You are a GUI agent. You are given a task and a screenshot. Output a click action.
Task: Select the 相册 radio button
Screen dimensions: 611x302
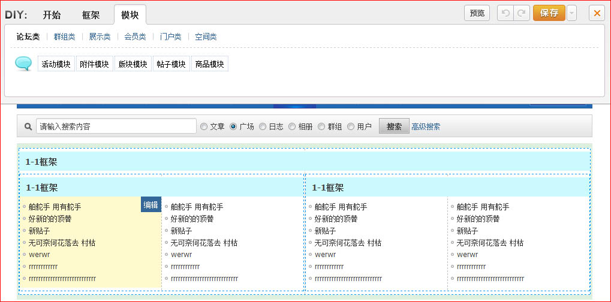(292, 126)
